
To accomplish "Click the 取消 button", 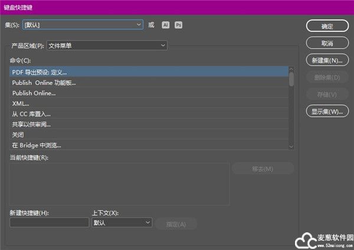I will click(327, 44).
